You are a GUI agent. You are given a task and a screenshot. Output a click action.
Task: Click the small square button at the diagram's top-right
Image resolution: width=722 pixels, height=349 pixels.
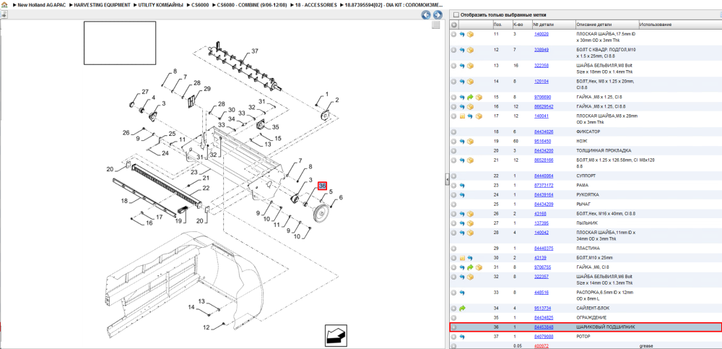point(435,25)
